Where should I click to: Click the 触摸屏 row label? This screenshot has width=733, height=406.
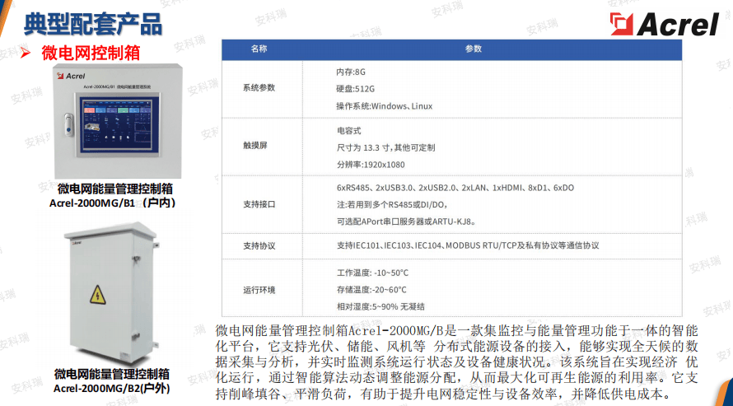click(255, 145)
